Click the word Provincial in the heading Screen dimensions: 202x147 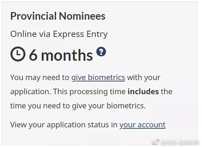click(x=33, y=16)
